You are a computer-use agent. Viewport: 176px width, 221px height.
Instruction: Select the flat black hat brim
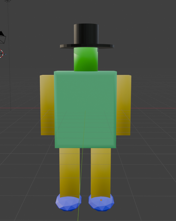click(x=87, y=46)
